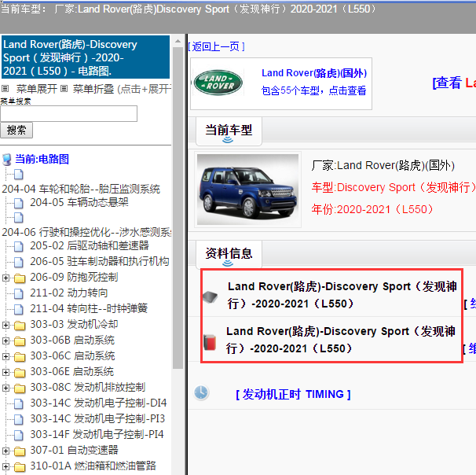Click the 返回上一页 link
476x475 pixels.
pyautogui.click(x=216, y=46)
